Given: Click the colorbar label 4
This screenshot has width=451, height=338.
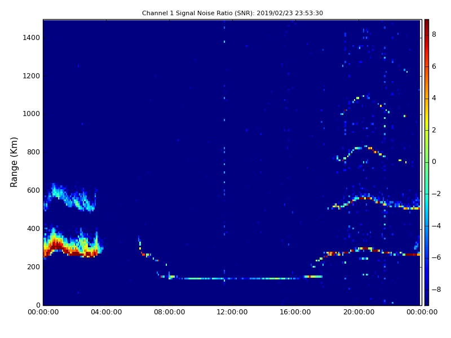Looking at the screenshot, I should tap(434, 98).
